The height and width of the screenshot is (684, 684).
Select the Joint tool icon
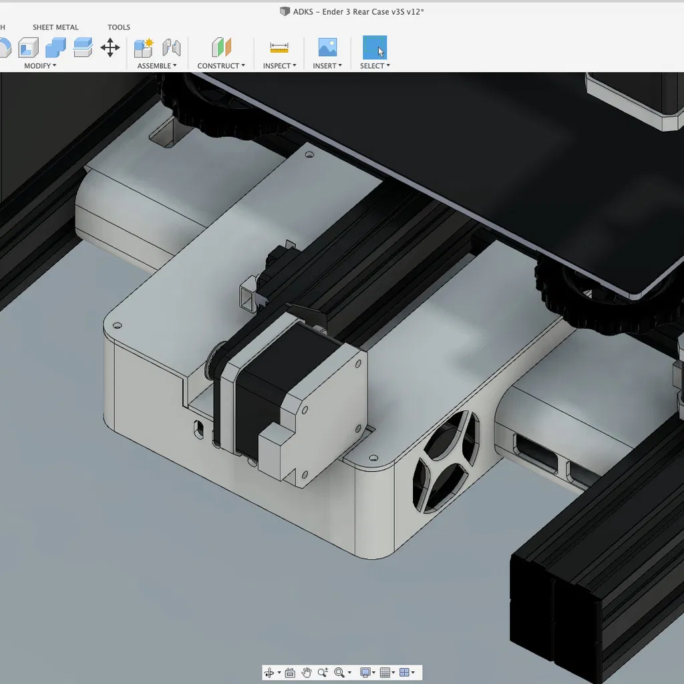(172, 47)
